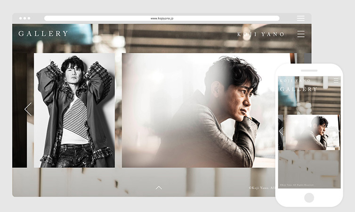Image resolution: width=355 pixels, height=212 pixels.
Task: Click the GALLERY heading on the desktop page
Action: point(43,33)
